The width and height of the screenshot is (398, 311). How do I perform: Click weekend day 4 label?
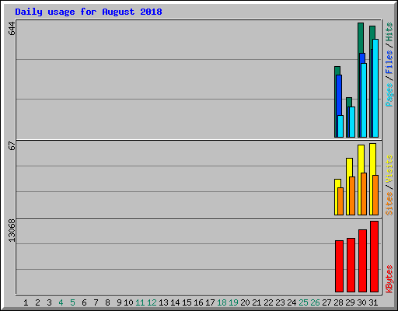point(61,302)
